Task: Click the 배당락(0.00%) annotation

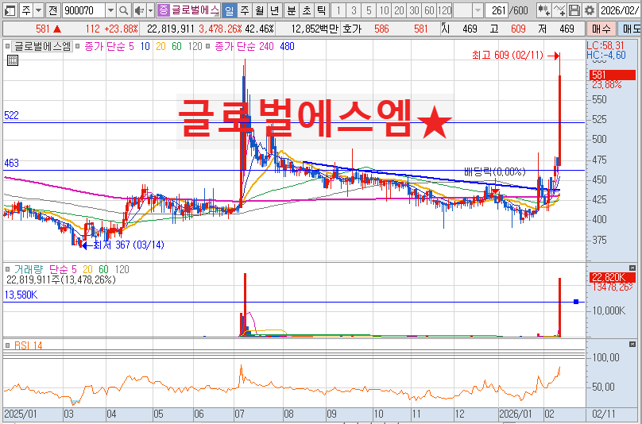Action: click(494, 172)
